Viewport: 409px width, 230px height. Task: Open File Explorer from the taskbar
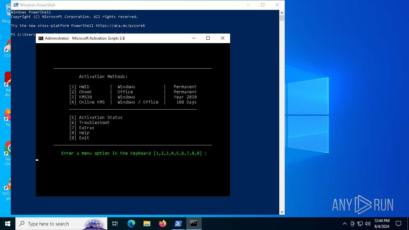[x=147, y=224]
